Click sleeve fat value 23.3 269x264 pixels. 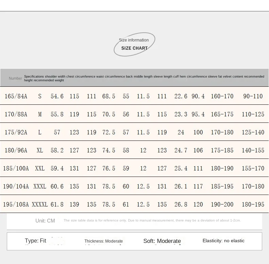point(181,114)
